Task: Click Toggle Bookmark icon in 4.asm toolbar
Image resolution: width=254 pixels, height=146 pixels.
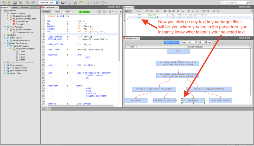Action: 197,11
